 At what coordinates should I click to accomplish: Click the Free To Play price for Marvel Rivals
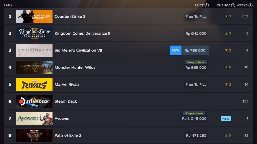(196, 84)
